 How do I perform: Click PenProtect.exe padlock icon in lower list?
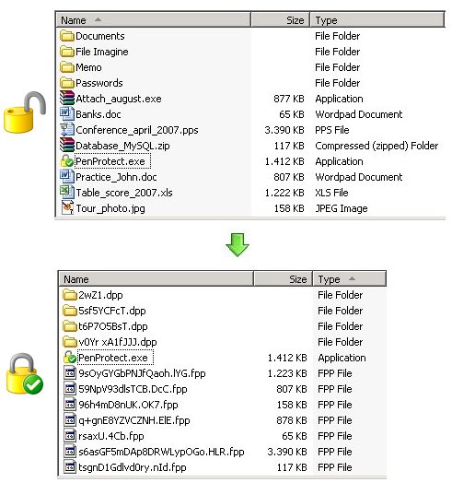(70, 358)
